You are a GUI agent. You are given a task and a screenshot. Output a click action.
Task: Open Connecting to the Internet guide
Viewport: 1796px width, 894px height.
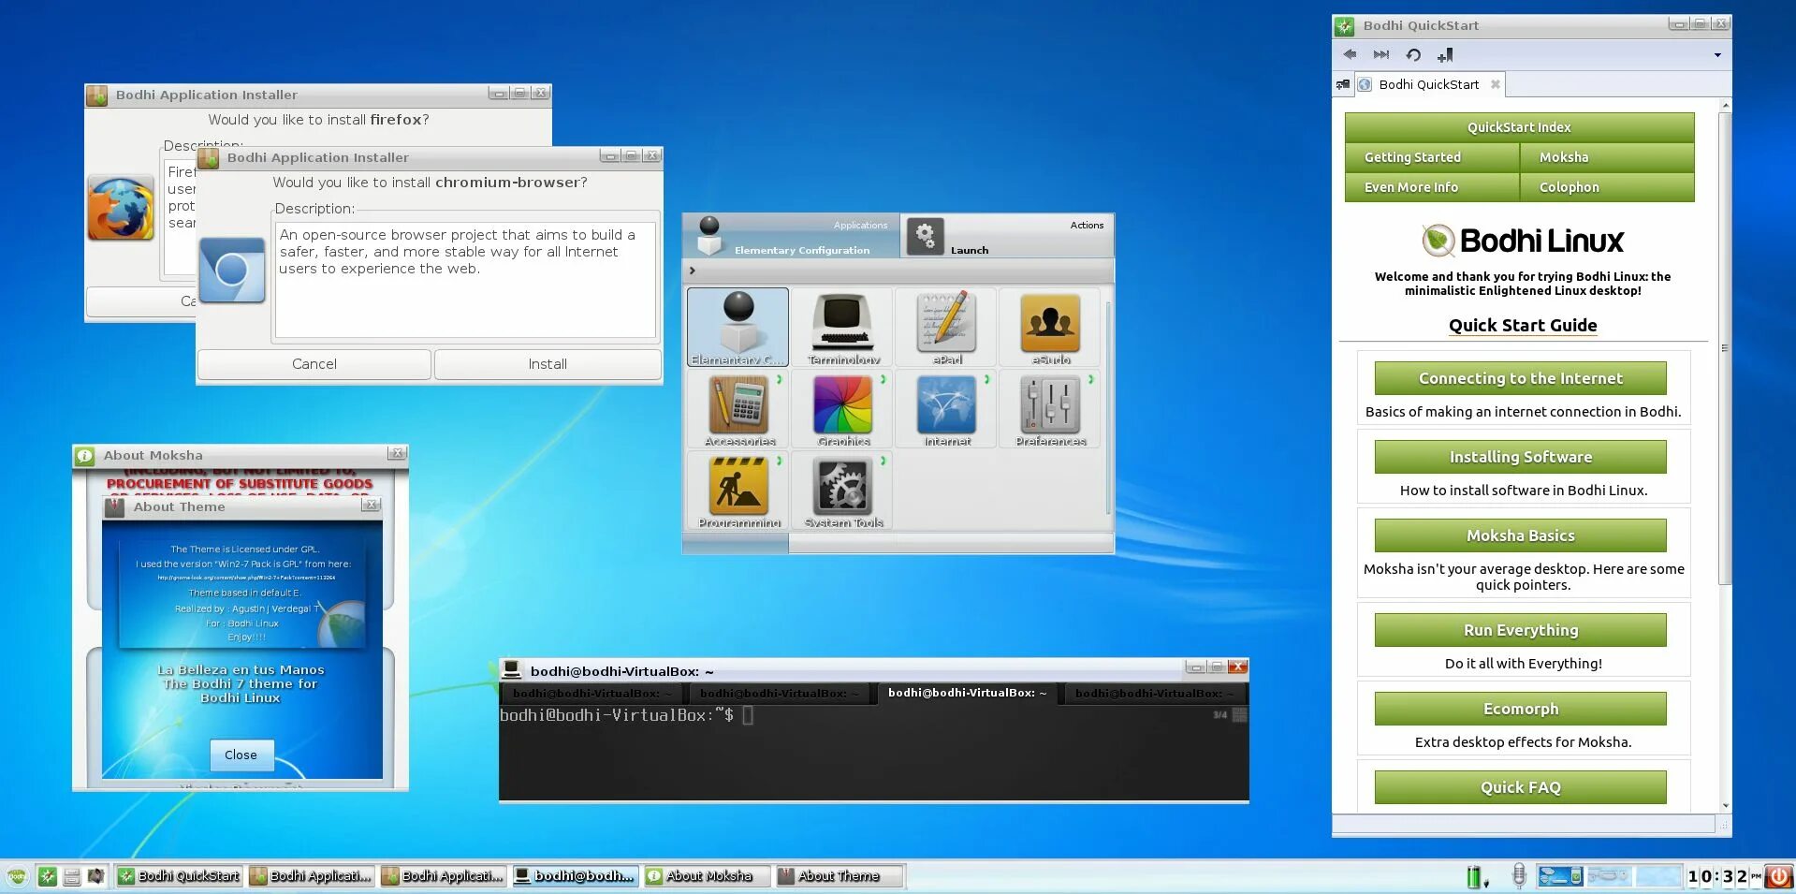point(1520,378)
